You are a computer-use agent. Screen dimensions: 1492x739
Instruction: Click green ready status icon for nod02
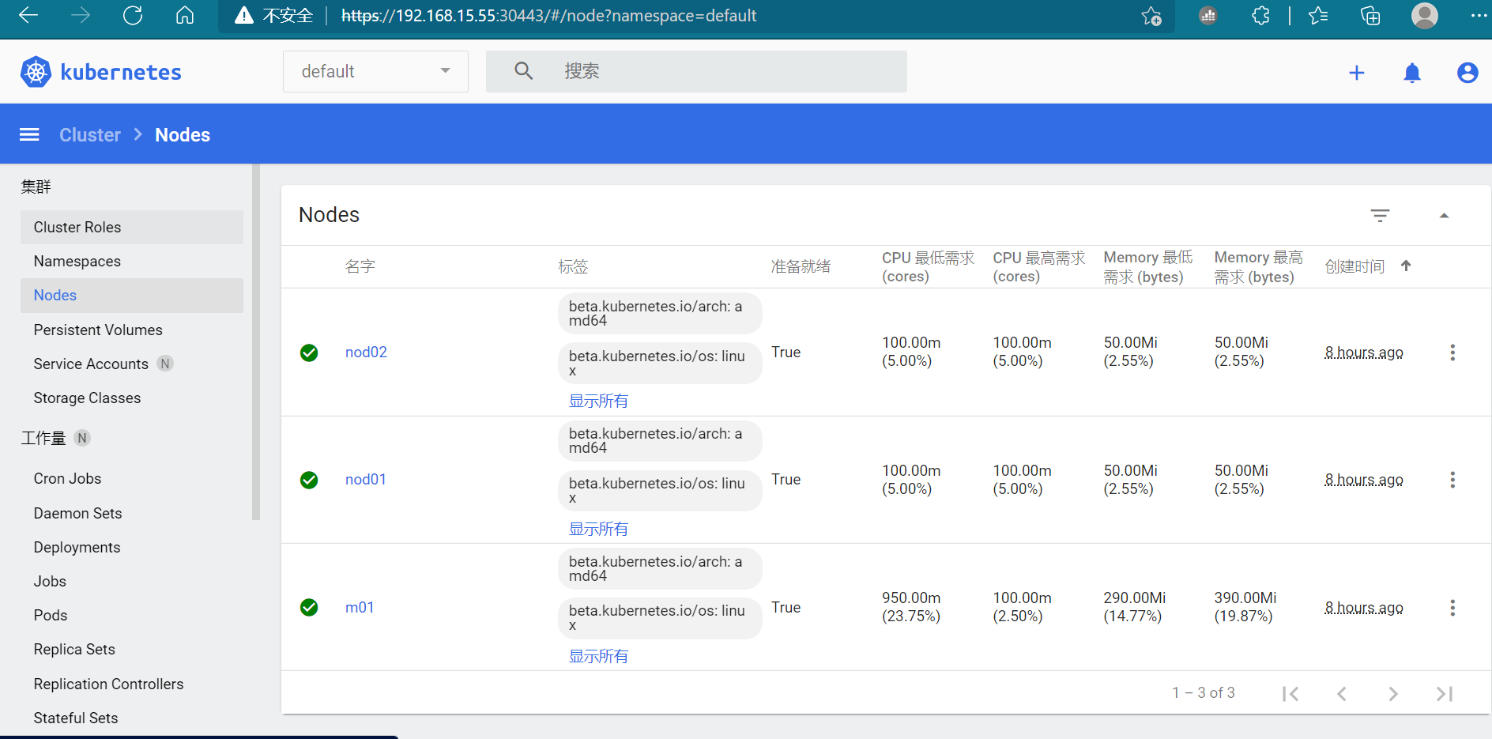tap(309, 353)
